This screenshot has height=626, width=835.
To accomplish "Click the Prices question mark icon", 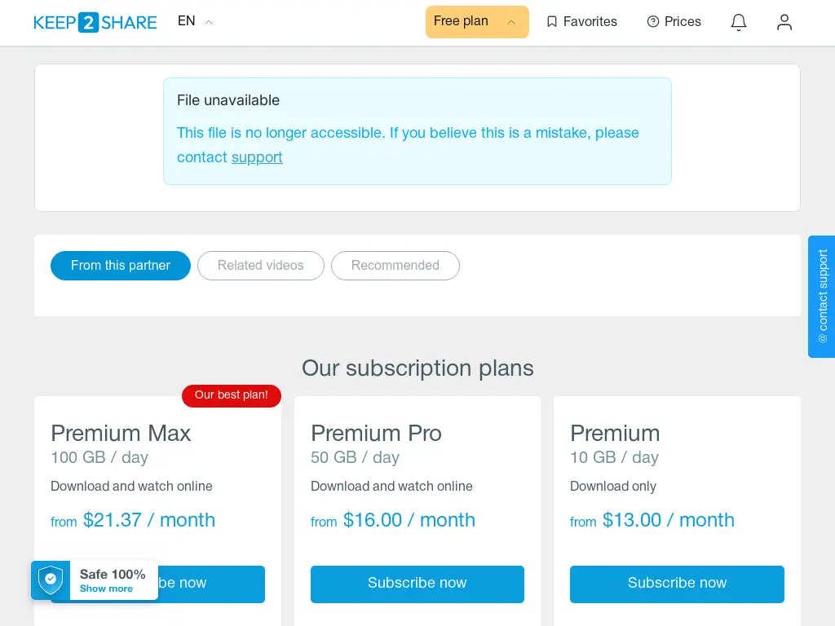I will coord(652,22).
